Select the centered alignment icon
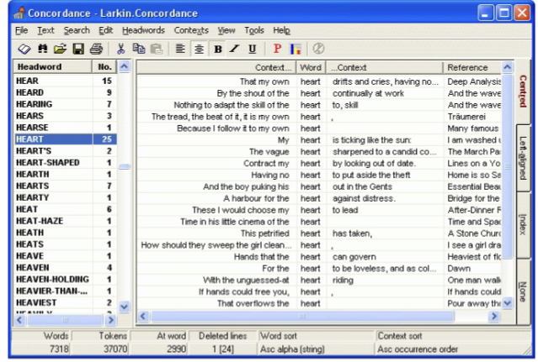538x362 pixels. [199, 49]
